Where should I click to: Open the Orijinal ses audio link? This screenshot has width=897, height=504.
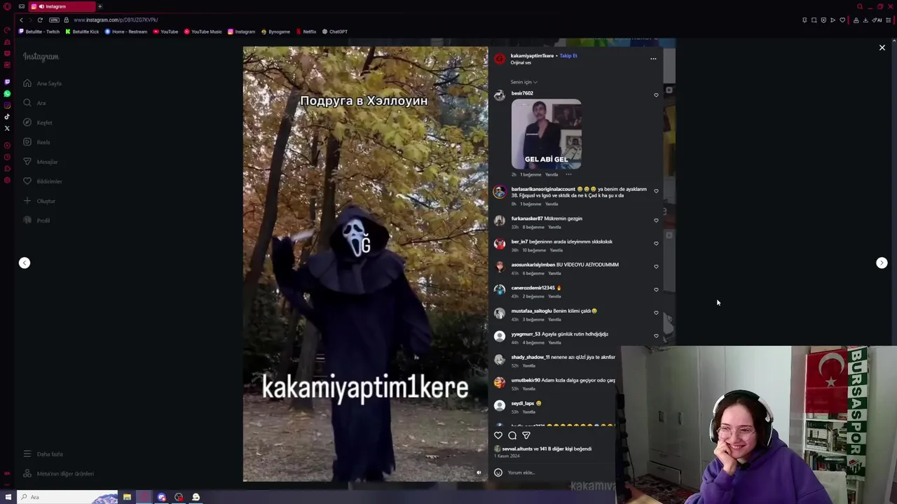point(521,62)
